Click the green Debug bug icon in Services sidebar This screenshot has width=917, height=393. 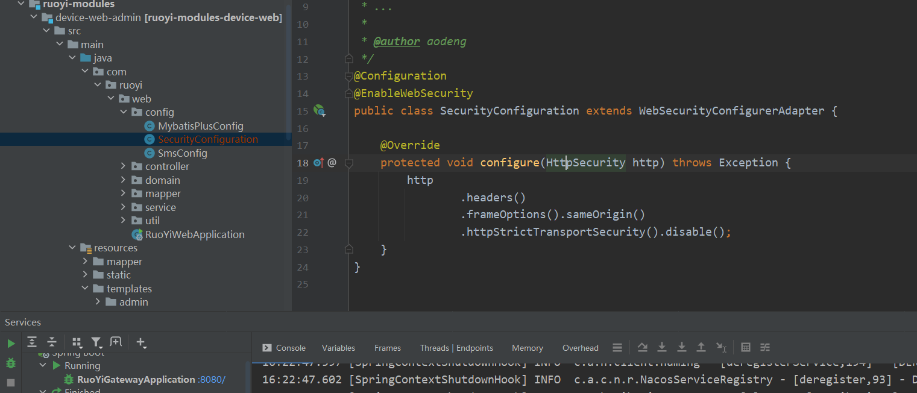tap(11, 363)
